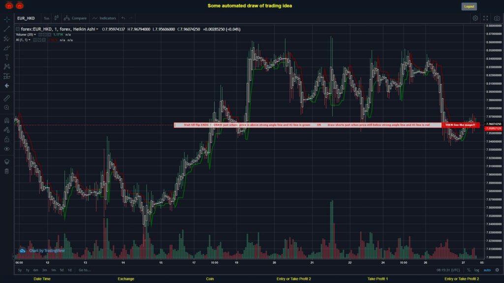504x283 pixels.
Task: Click the 'Exchange' column header
Action: [126, 279]
